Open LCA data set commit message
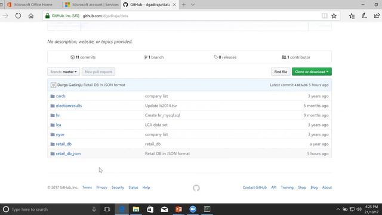Image resolution: width=382 pixels, height=215 pixels. point(156,125)
